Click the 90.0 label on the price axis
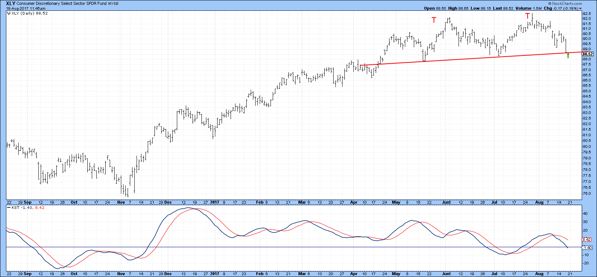This screenshot has width=597, height=277. 587,39
